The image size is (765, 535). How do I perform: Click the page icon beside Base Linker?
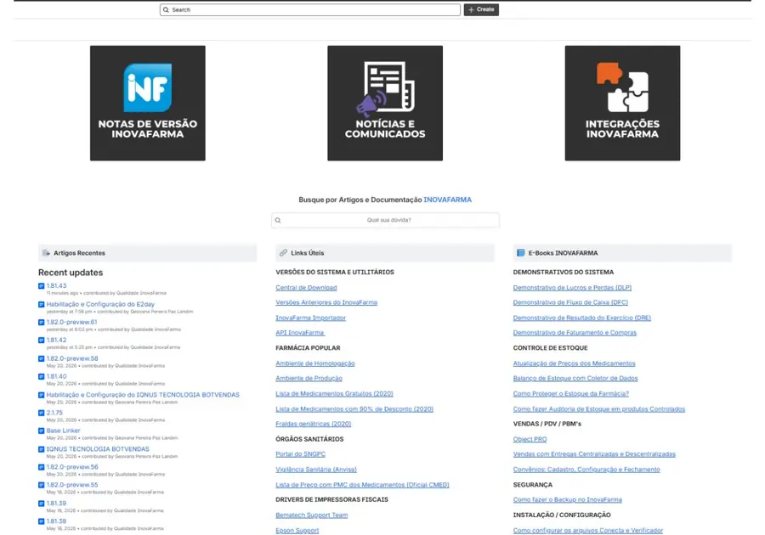[42, 431]
